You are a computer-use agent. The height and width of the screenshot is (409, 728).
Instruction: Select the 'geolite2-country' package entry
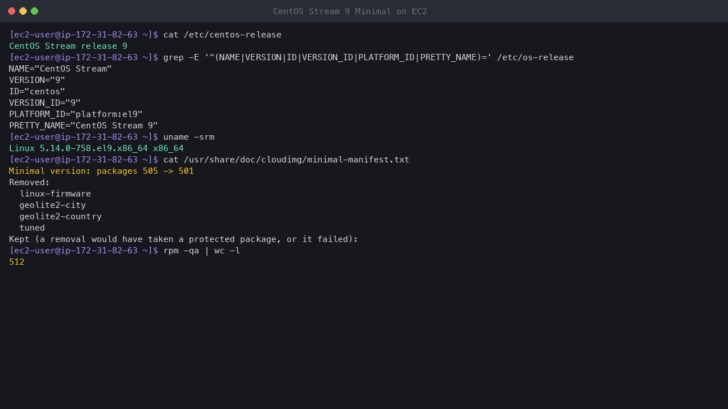[x=60, y=216]
